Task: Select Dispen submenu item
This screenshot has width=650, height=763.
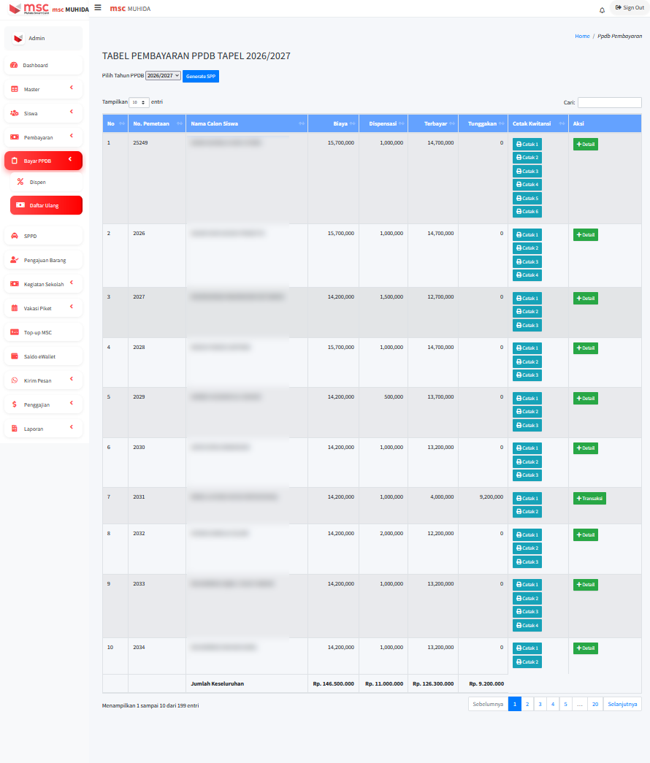Action: click(46, 182)
